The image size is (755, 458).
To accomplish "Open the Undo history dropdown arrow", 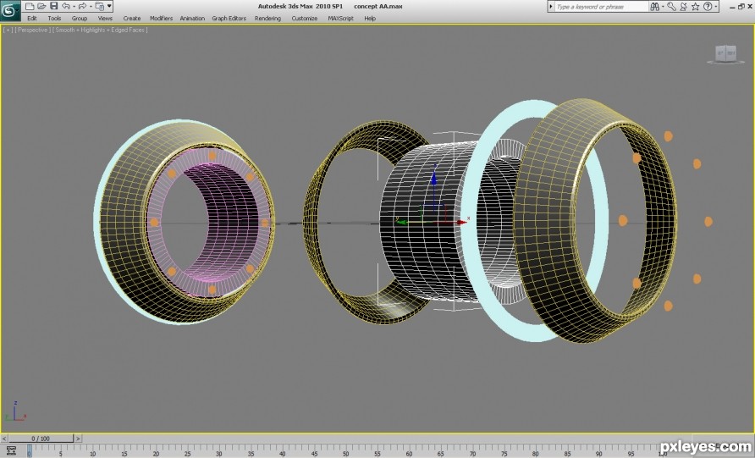I will tap(74, 7).
